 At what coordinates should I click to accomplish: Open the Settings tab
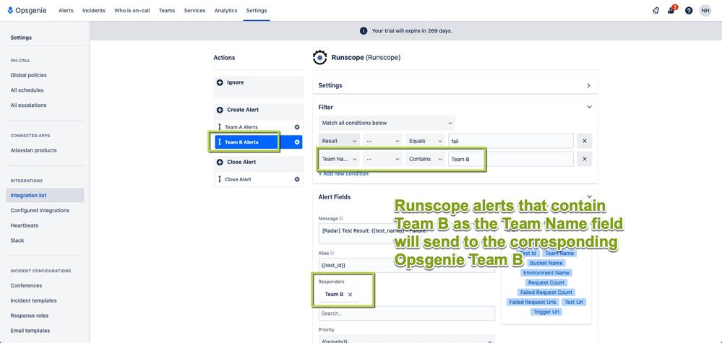(x=257, y=11)
